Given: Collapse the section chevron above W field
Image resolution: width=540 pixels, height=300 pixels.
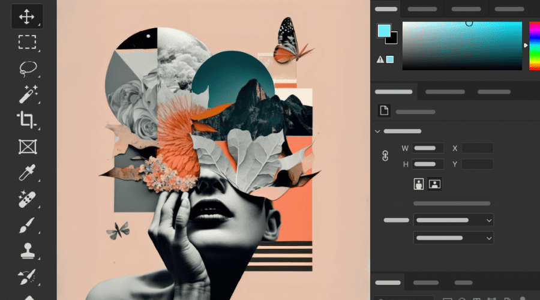Looking at the screenshot, I should click(377, 131).
